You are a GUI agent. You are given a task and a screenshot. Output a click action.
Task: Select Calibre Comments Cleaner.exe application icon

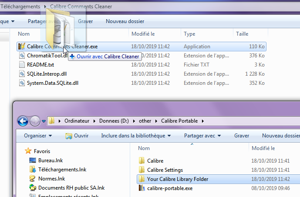pyautogui.click(x=22, y=47)
